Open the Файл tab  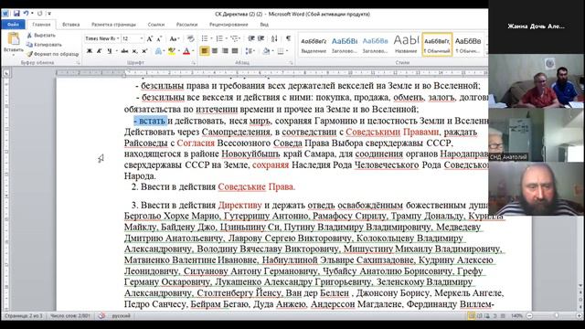point(13,25)
